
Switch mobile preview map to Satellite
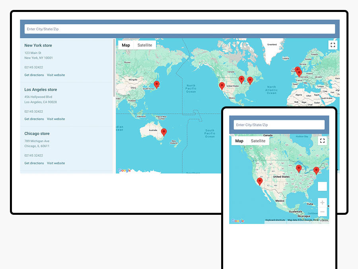[258, 141]
